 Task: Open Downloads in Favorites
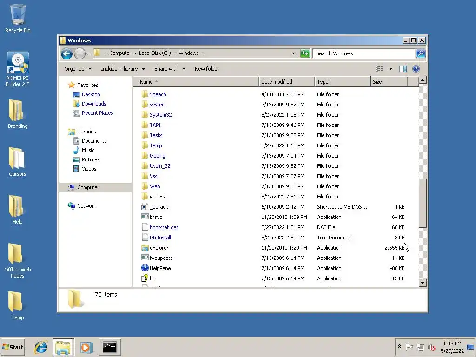tap(94, 104)
